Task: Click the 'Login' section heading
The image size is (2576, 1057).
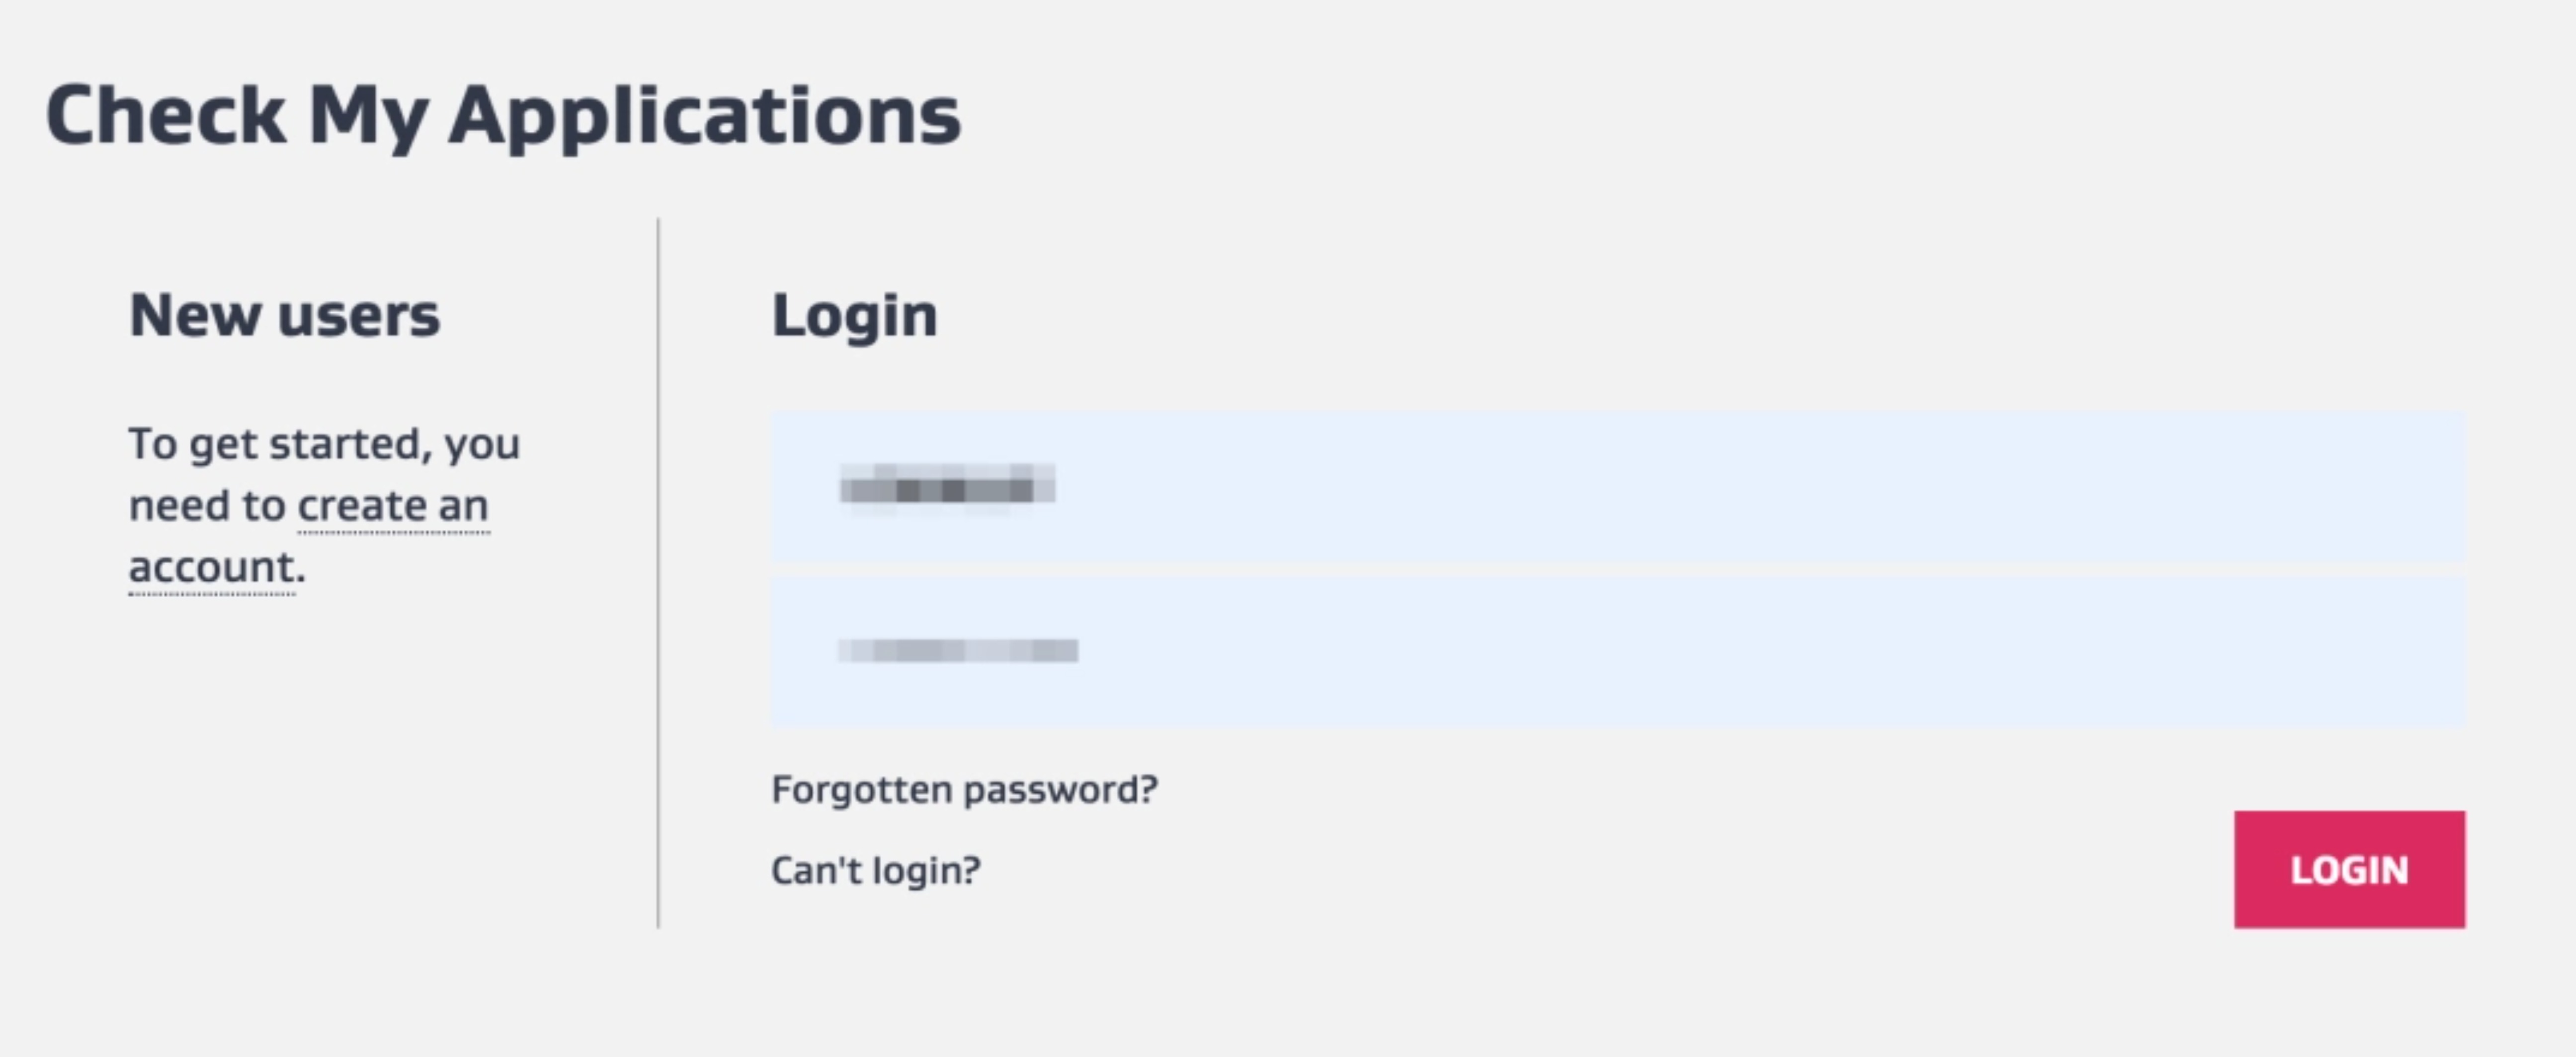Action: coord(854,317)
